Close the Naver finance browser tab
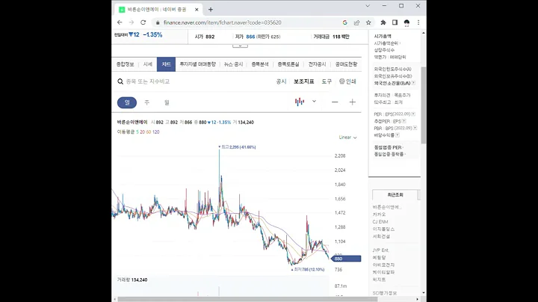The width and height of the screenshot is (538, 302). pos(197,10)
